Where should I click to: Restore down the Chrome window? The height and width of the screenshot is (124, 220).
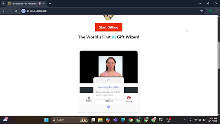pyautogui.click(x=208, y=3)
